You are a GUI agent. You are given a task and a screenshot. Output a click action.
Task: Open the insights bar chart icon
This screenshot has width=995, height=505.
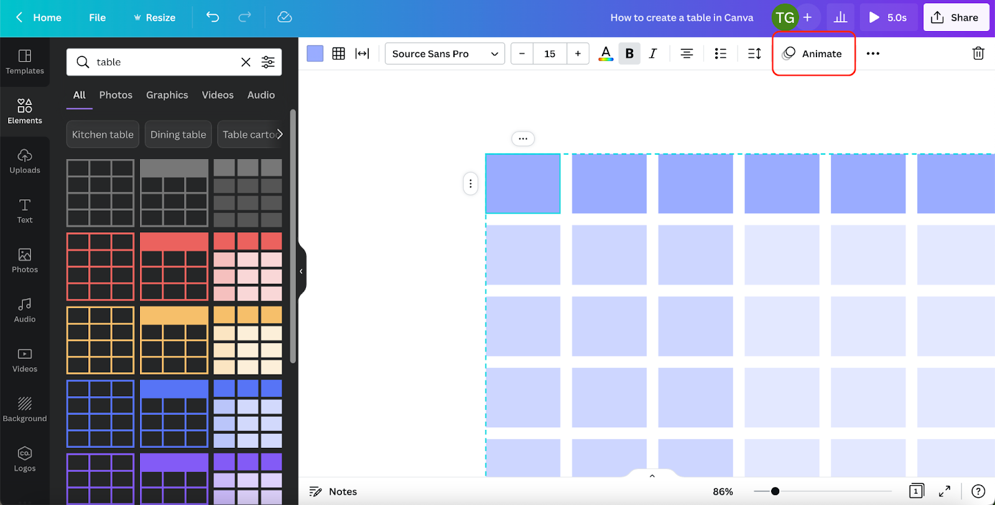click(840, 17)
